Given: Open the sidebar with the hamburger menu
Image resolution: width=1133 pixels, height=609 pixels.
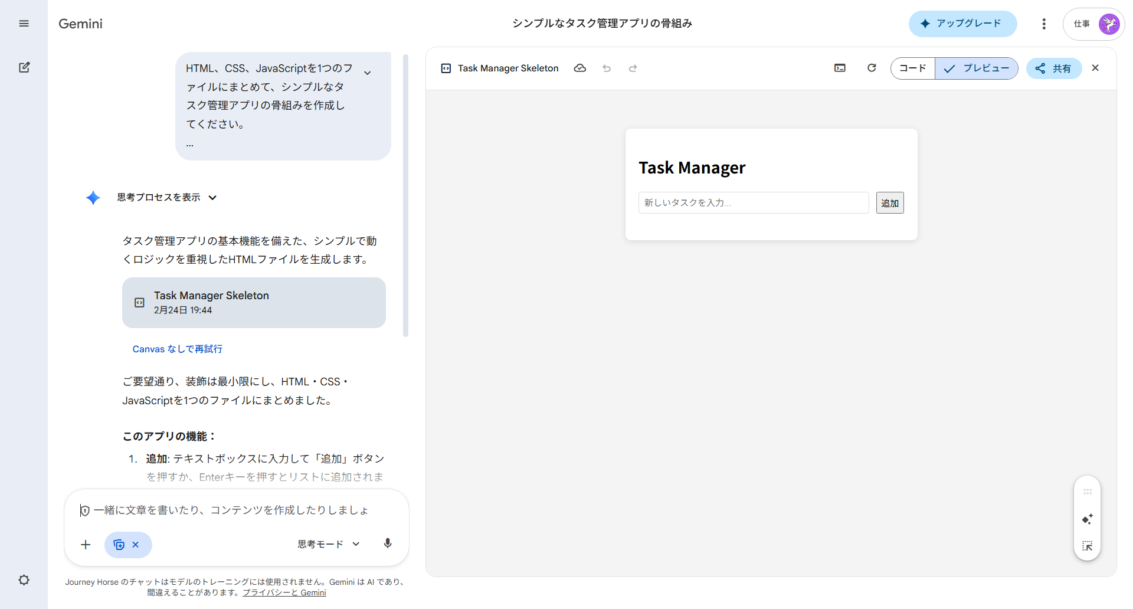Looking at the screenshot, I should click(24, 24).
